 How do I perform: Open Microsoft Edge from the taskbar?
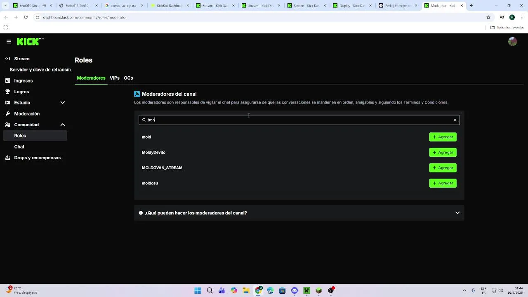(x=270, y=290)
